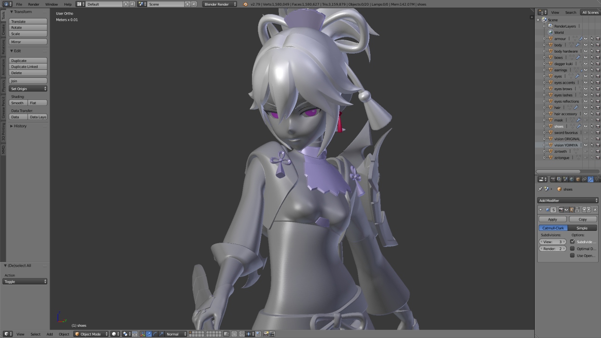Image resolution: width=601 pixels, height=338 pixels.
Task: Enable Use OpenSubdiv checkbox
Action: click(x=572, y=256)
